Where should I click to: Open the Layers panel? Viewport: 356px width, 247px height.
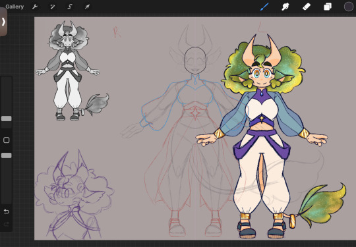(328, 7)
